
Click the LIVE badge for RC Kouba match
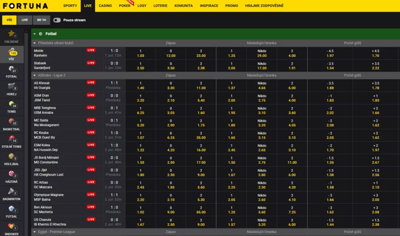tap(91, 133)
